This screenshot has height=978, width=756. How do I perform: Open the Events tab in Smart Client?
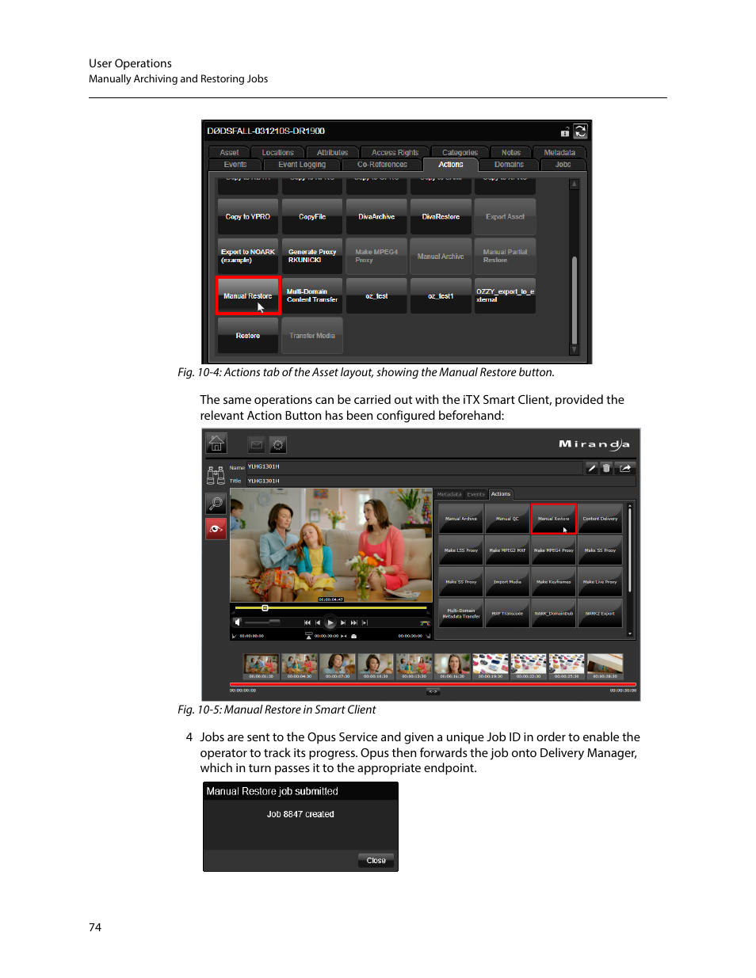475,494
